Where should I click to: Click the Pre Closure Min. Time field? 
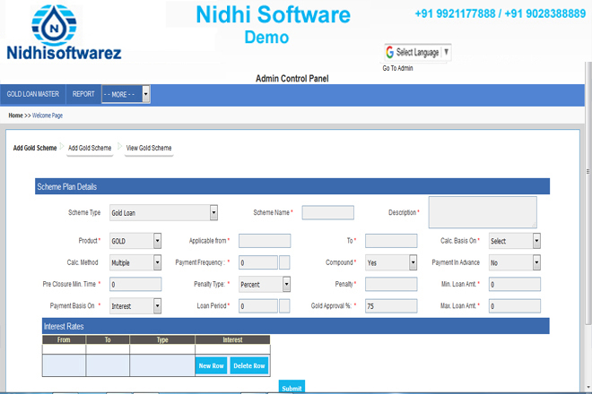pyautogui.click(x=135, y=284)
